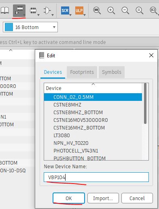Run a script with SCR icon
Viewport: 159px width, 209px height.
click(65, 10)
